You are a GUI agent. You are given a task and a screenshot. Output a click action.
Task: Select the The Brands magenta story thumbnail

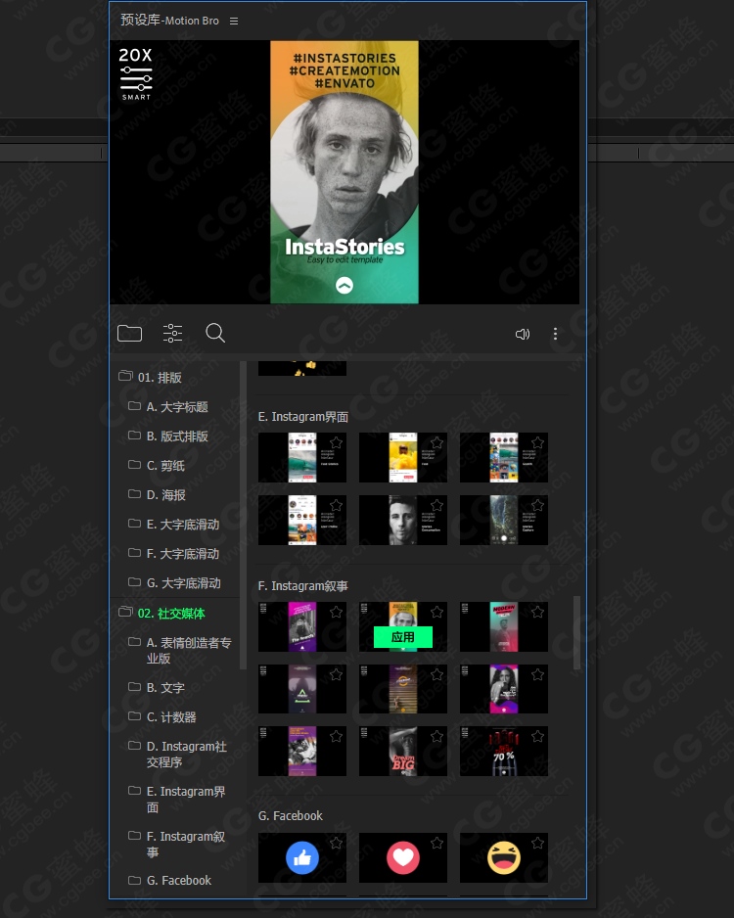(x=302, y=627)
